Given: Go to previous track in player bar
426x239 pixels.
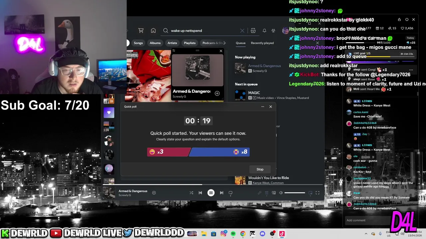Looking at the screenshot, I should (200, 193).
